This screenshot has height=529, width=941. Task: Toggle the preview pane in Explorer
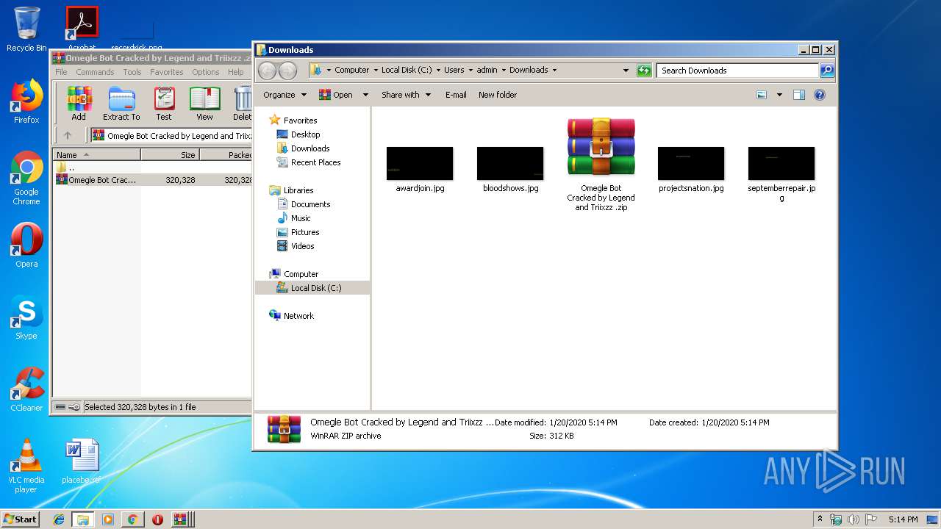[799, 95]
